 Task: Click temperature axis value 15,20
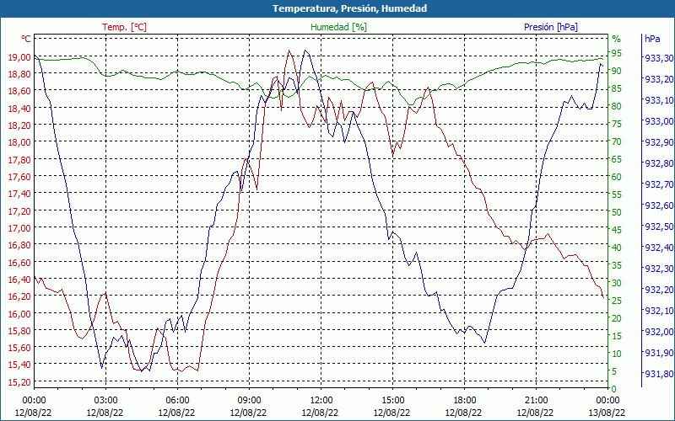(x=19, y=382)
